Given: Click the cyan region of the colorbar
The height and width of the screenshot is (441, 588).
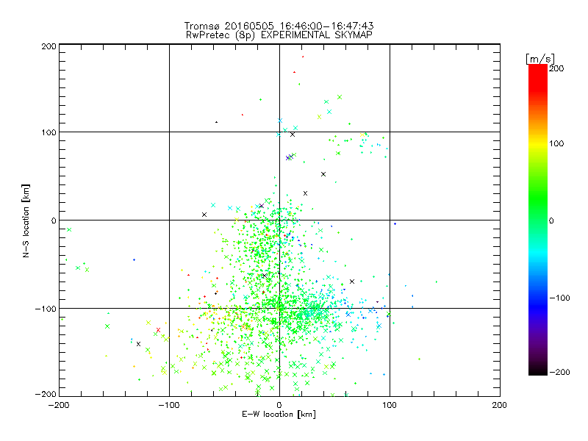Looking at the screenshot, I should pyautogui.click(x=538, y=253).
